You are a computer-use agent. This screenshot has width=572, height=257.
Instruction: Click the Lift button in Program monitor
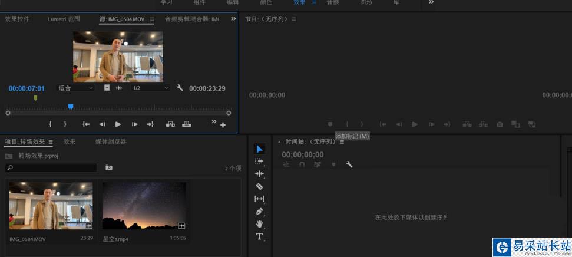coord(467,124)
